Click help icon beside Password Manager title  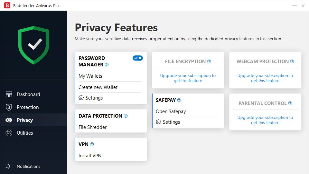click(x=107, y=65)
